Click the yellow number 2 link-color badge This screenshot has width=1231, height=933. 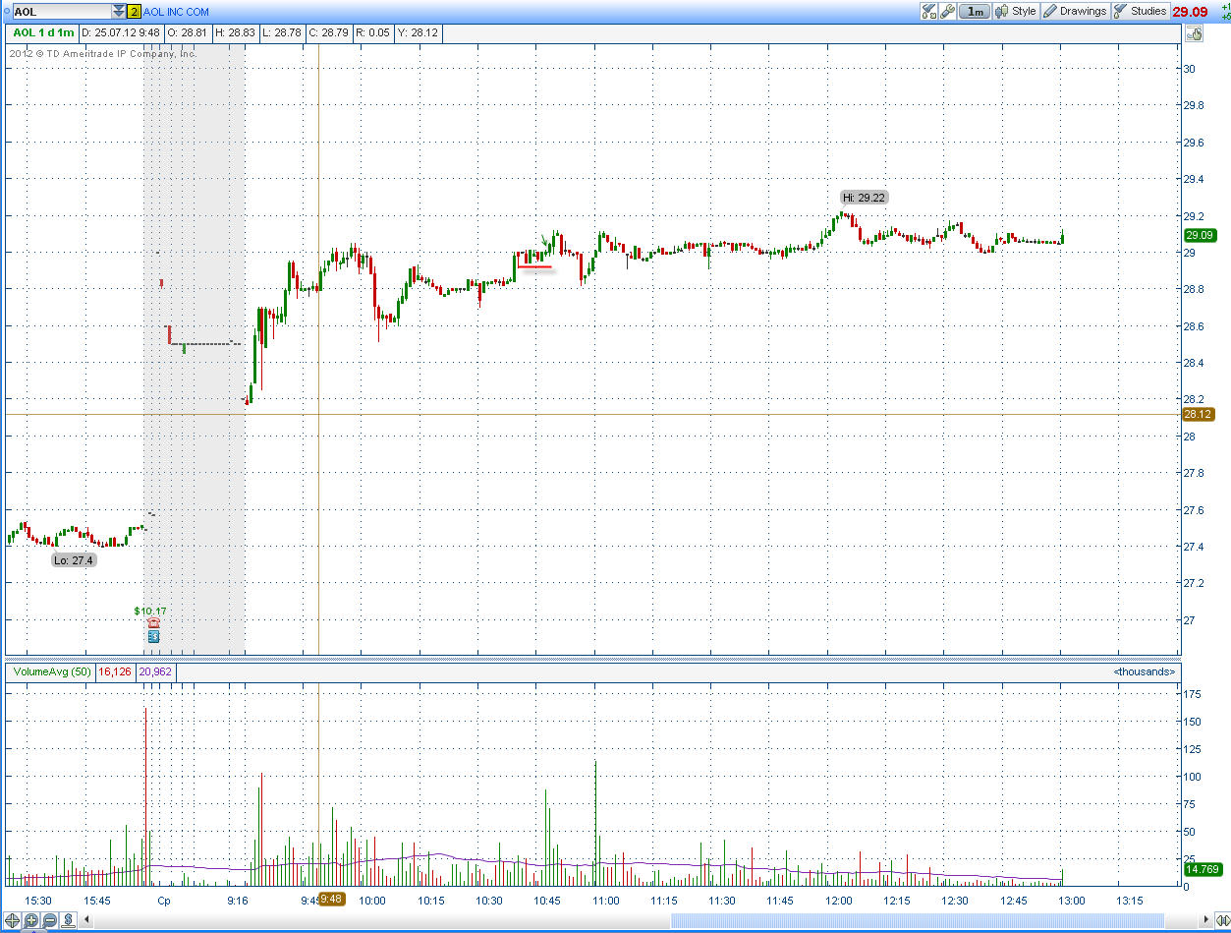click(134, 12)
